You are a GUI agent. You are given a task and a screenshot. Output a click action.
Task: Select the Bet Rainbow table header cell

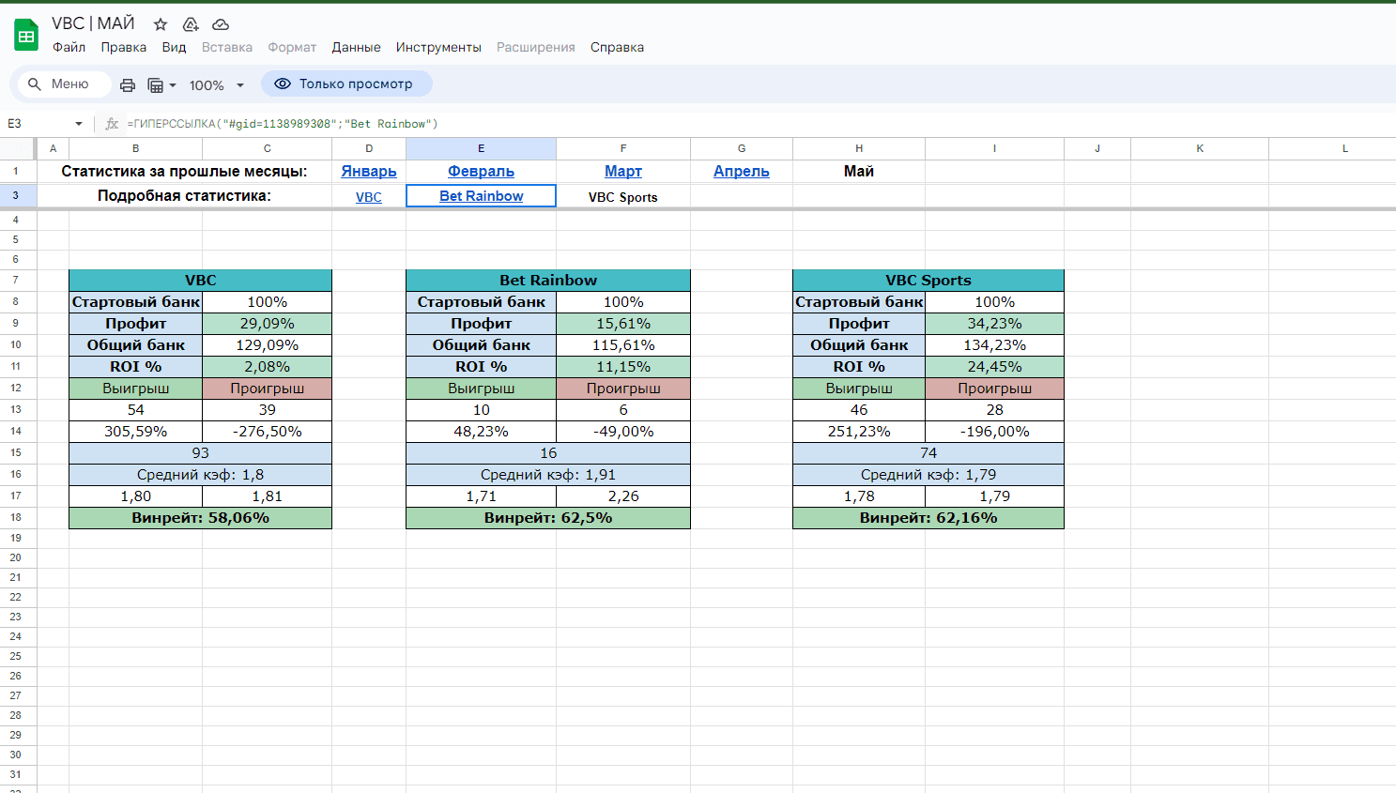[548, 280]
